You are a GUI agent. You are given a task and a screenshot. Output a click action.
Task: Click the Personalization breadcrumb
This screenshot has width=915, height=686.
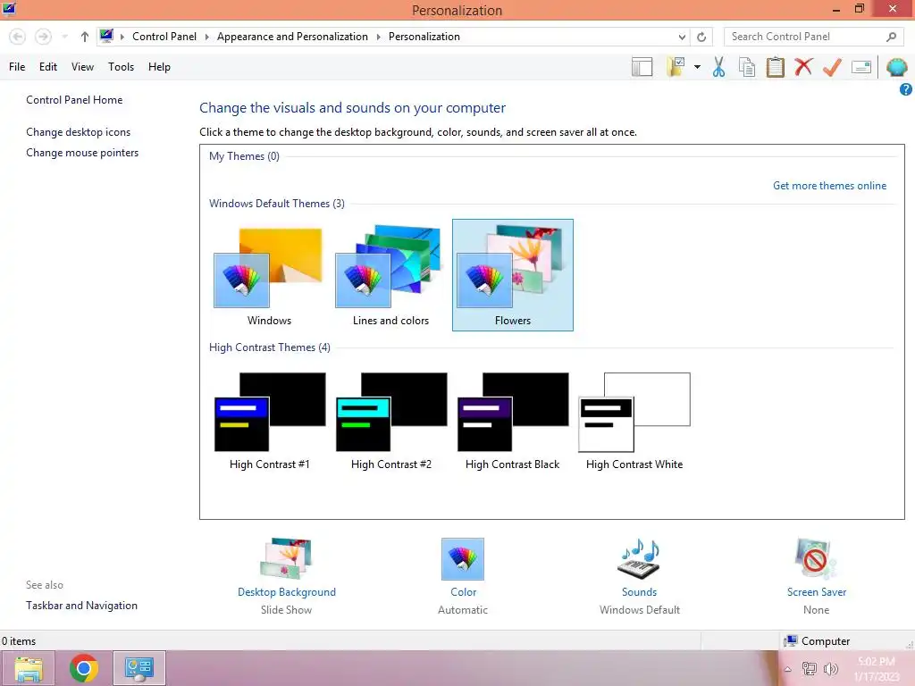tap(424, 37)
